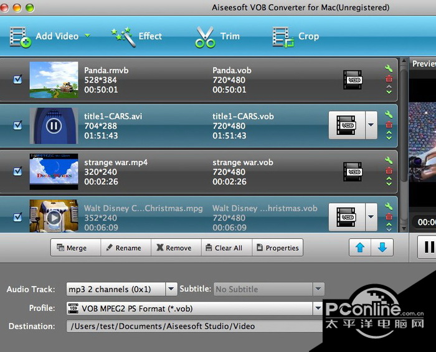This screenshot has width=436, height=352.
Task: Click VOB format button for Walt Disney row
Action: pos(346,217)
